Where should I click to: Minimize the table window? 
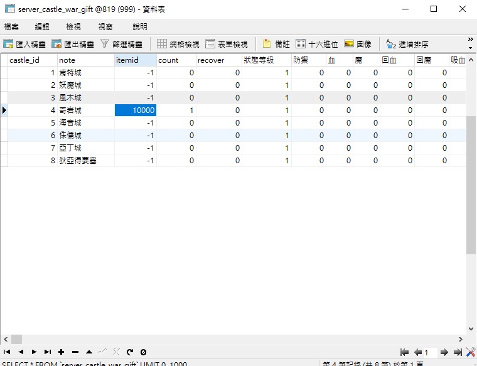click(405, 9)
